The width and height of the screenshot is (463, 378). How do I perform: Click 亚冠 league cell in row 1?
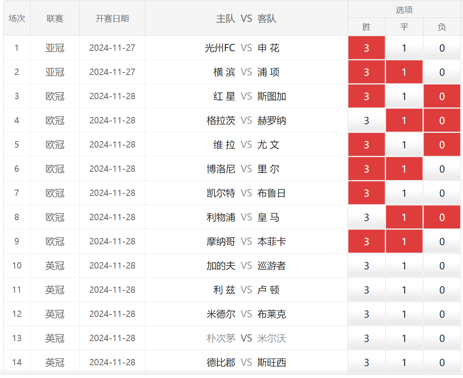pyautogui.click(x=55, y=48)
